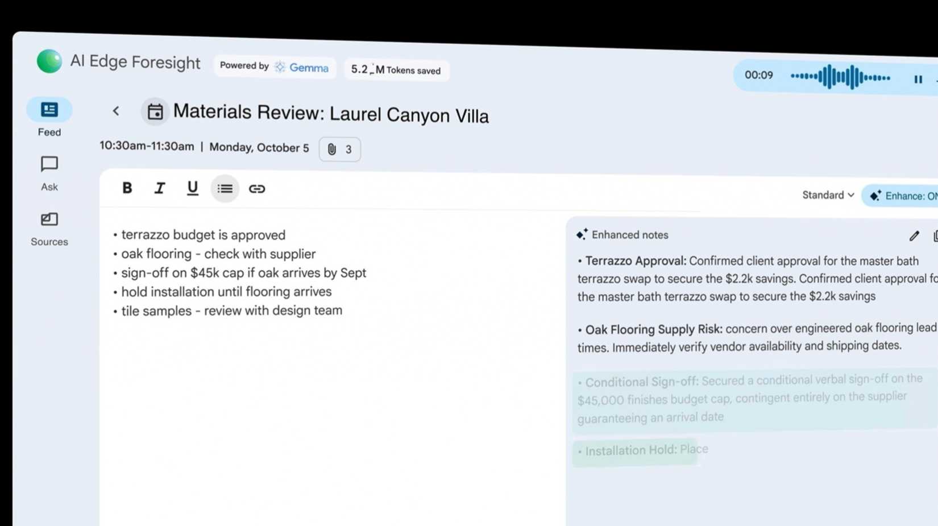
Task: Insert a link with the link icon
Action: tap(257, 189)
